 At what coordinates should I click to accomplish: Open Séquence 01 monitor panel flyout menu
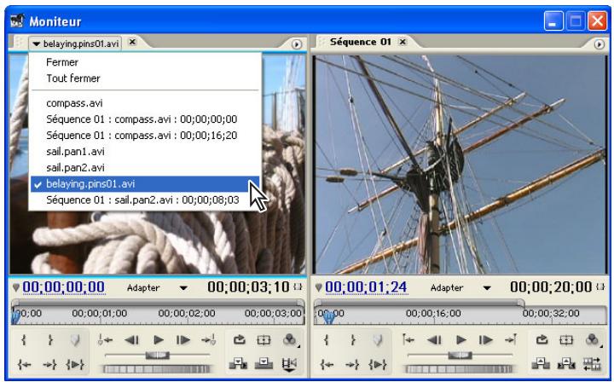pos(600,44)
